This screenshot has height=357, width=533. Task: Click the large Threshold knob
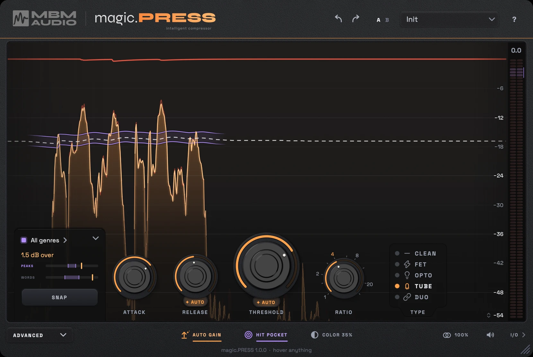266,266
